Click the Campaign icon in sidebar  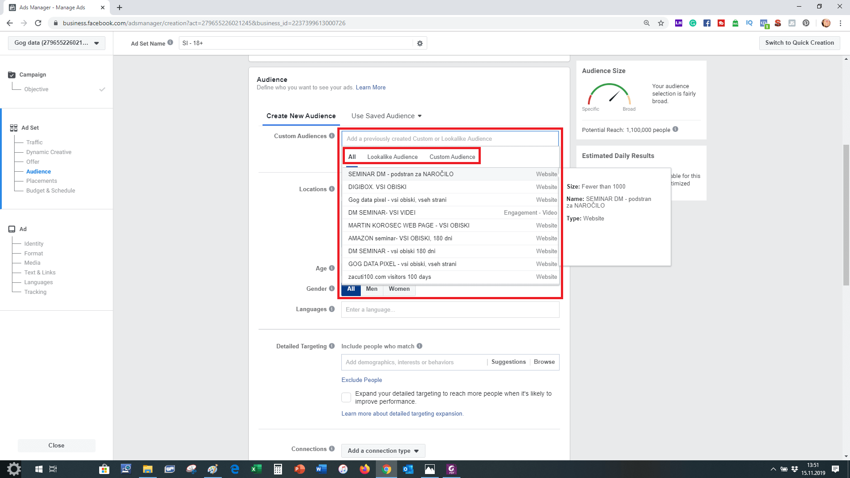12,75
